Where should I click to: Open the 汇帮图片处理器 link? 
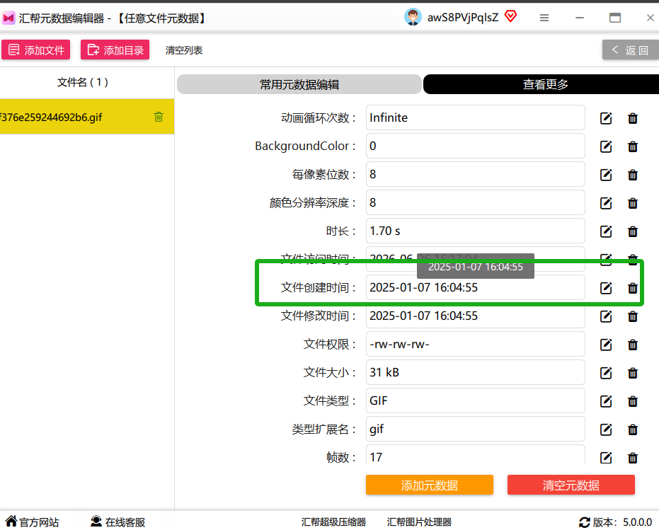[419, 522]
